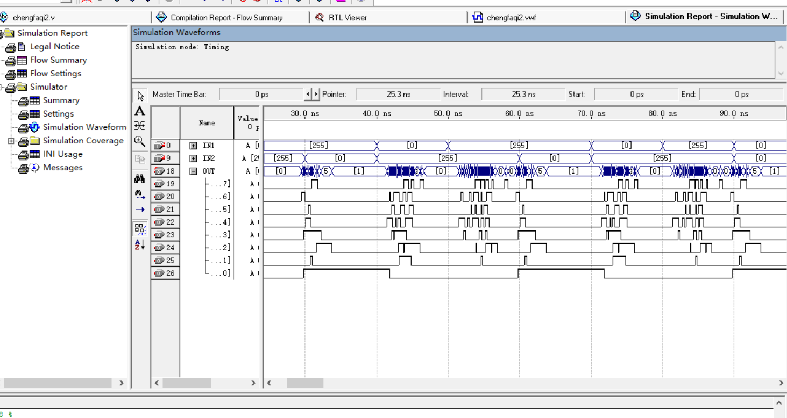Click the Find Next binoculars-with-arrow icon
787x418 pixels.
pyautogui.click(x=140, y=194)
